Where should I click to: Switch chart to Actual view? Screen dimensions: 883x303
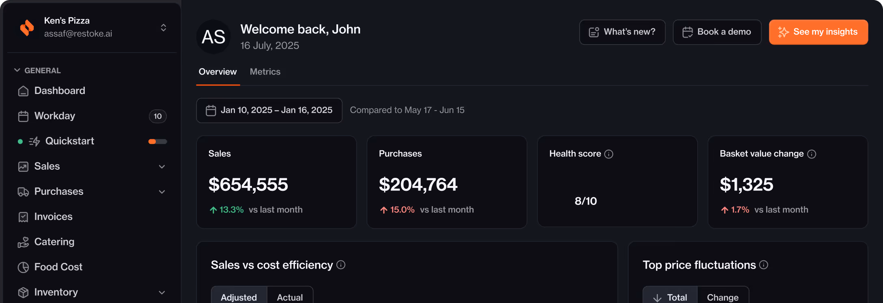click(x=290, y=297)
